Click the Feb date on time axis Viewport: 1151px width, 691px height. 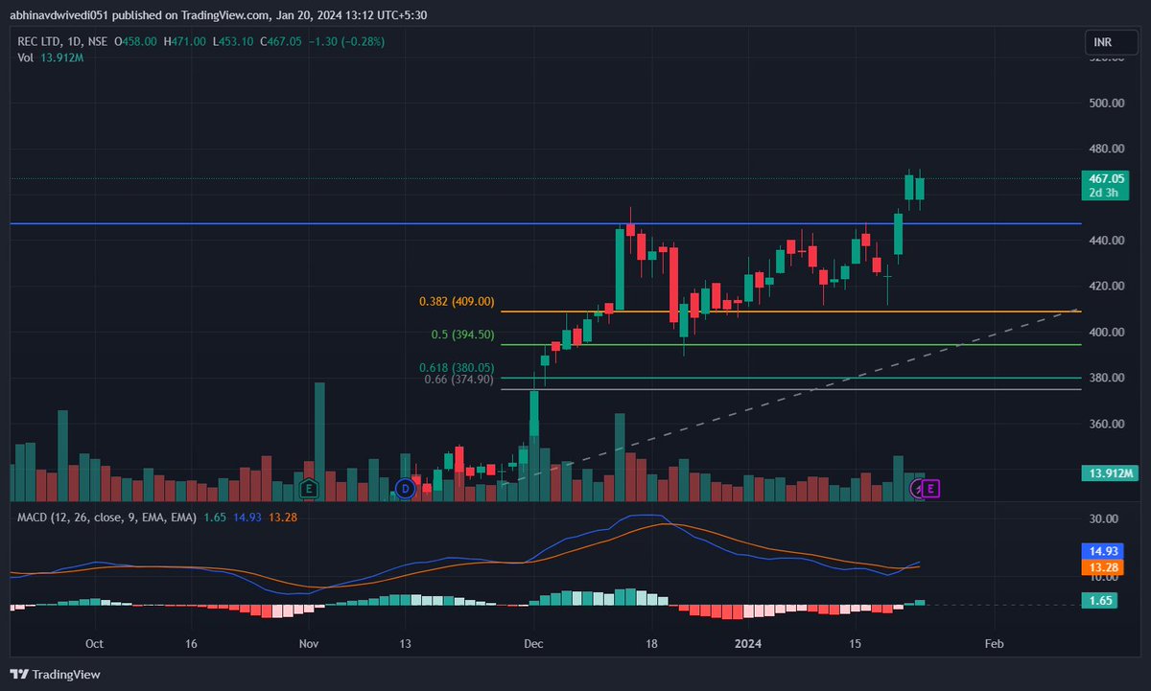tap(995, 644)
